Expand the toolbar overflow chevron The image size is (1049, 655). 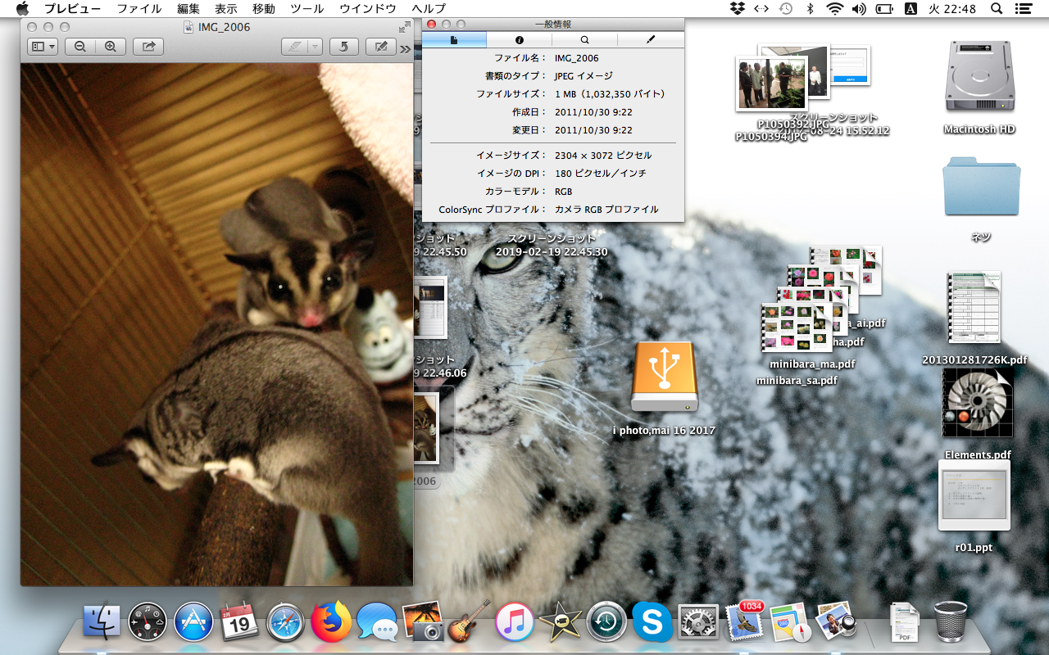[x=405, y=49]
